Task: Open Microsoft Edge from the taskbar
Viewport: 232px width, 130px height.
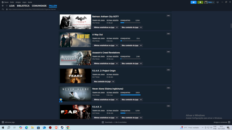Action: tap(26, 128)
